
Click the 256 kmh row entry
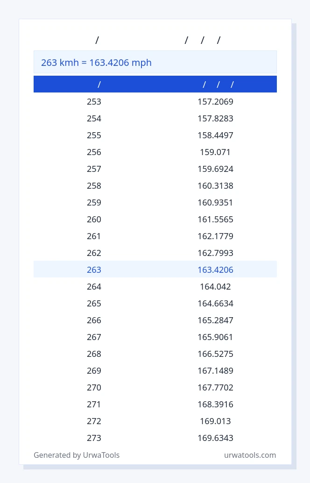tap(94, 152)
